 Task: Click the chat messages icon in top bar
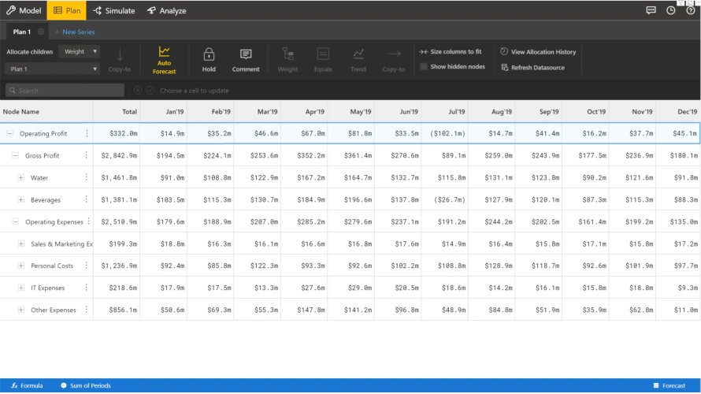651,10
